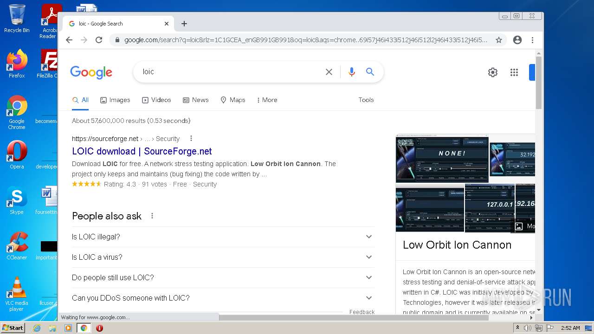Start voice search with the microphone icon

pos(352,72)
